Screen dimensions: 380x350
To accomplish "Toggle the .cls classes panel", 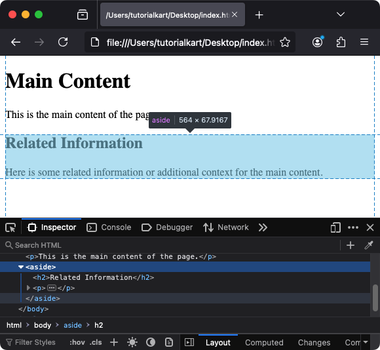I will click(96, 342).
